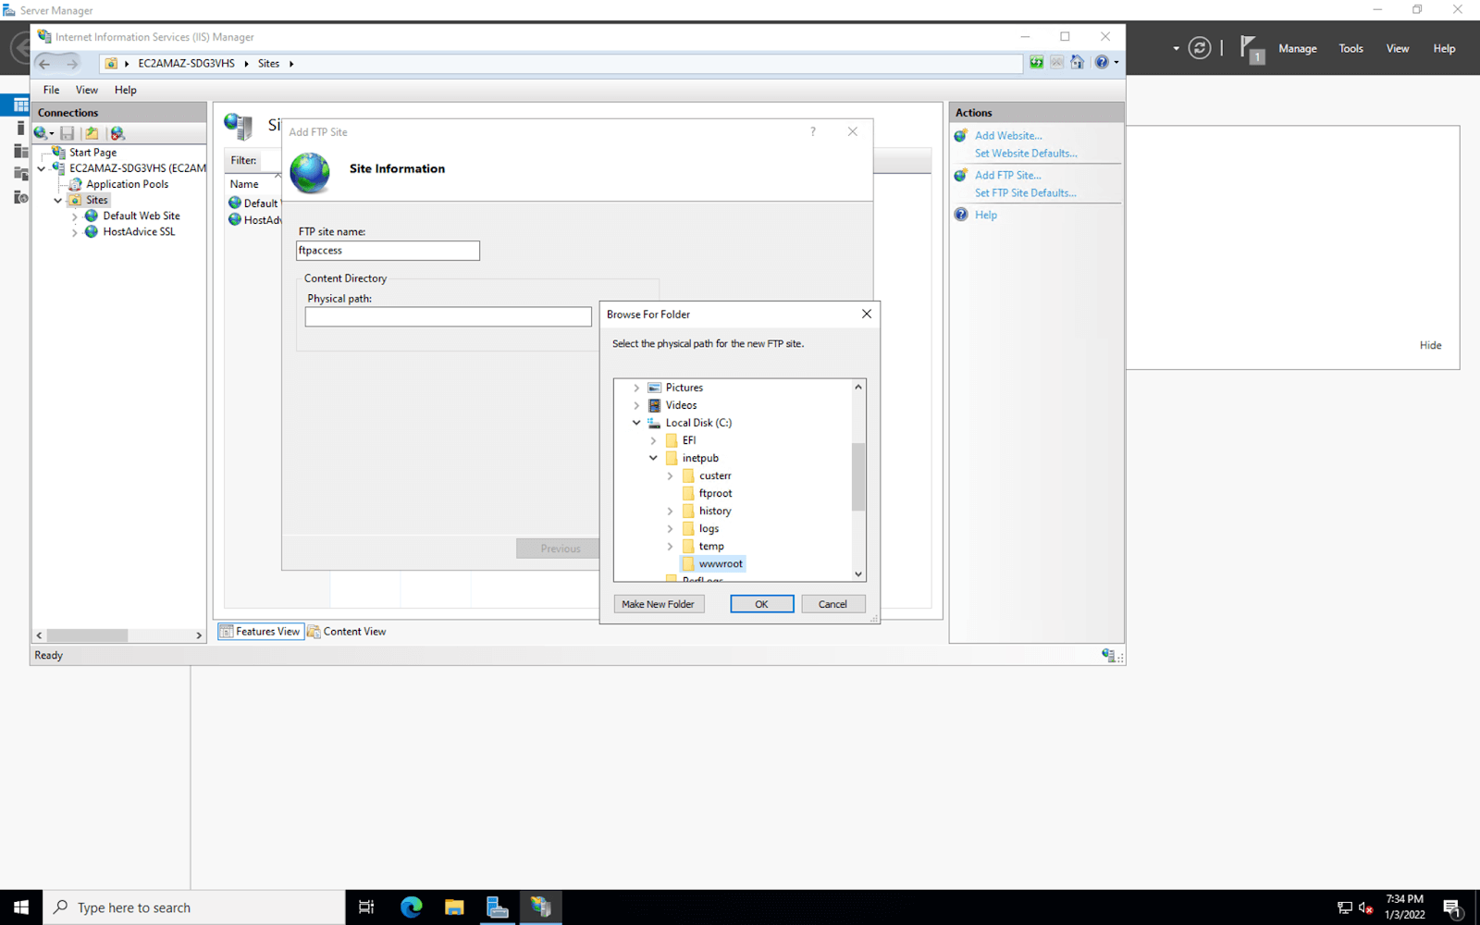1480x925 pixels.
Task: Click folder tree scrollbar down arrow
Action: [x=858, y=573]
